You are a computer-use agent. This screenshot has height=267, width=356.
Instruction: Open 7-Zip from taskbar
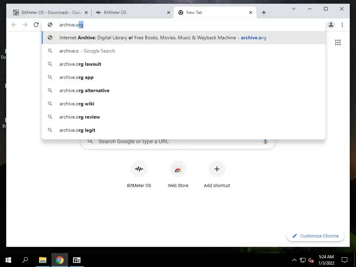[77, 260]
